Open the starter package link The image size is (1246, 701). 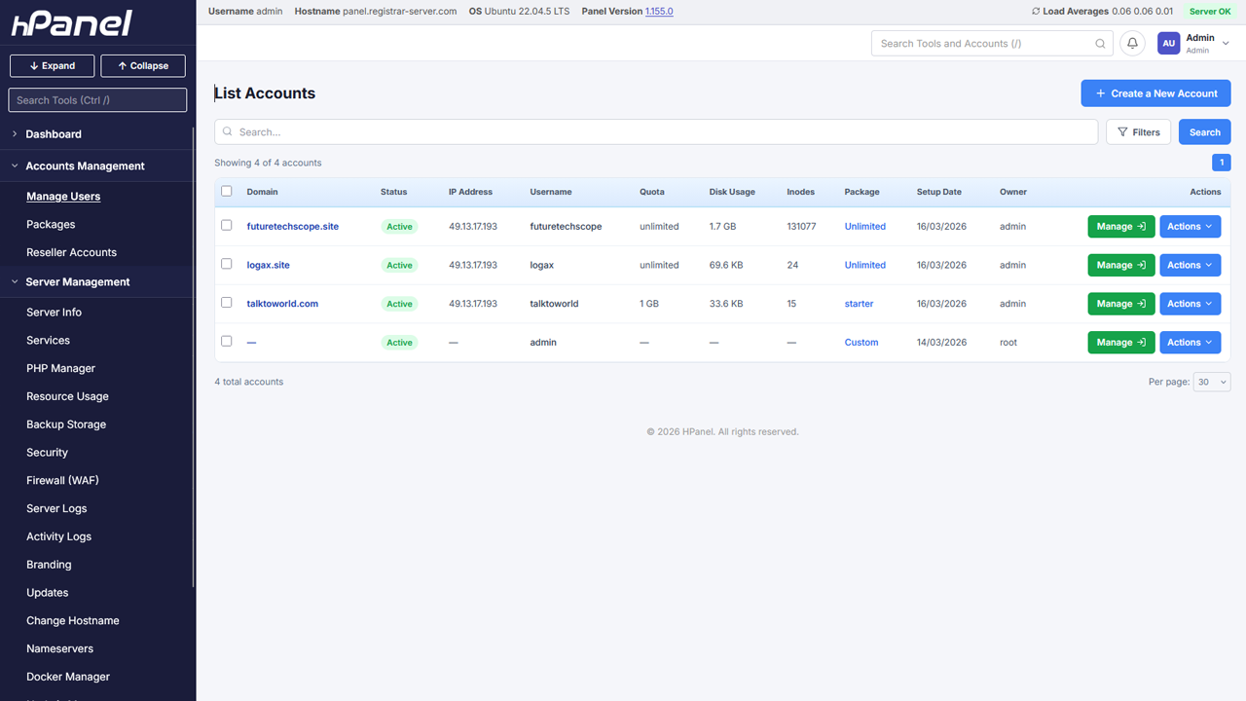(x=859, y=304)
